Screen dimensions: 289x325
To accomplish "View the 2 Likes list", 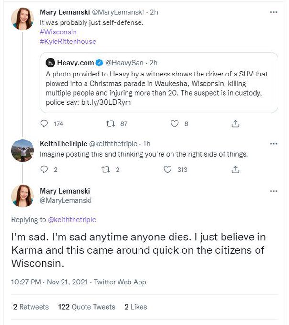I will [x=136, y=307].
